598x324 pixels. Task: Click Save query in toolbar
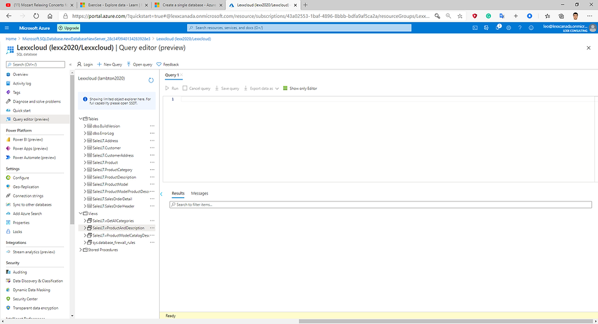pyautogui.click(x=227, y=88)
